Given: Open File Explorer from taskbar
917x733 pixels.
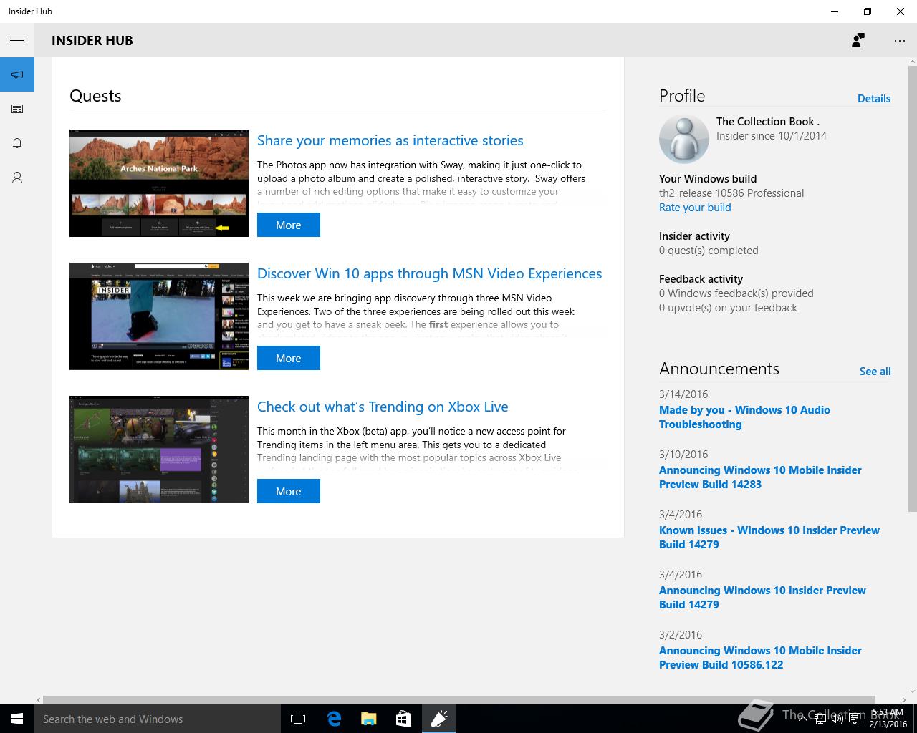Looking at the screenshot, I should click(368, 719).
